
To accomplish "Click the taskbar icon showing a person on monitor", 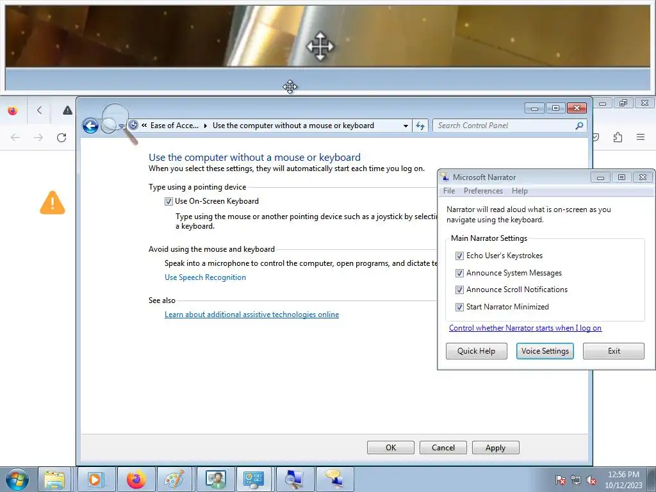I will 216,479.
